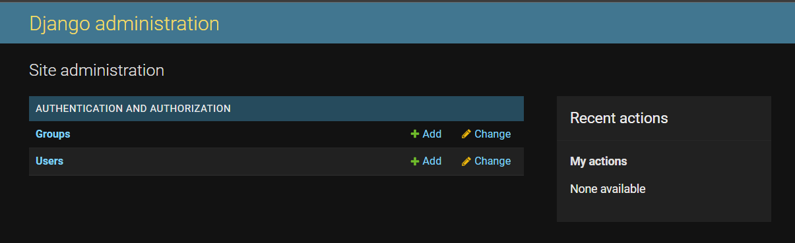Click empty space in the Groups row
The image size is (795, 243).
point(238,134)
